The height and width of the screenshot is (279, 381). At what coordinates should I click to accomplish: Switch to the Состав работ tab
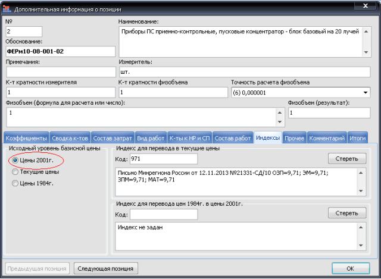(233, 138)
